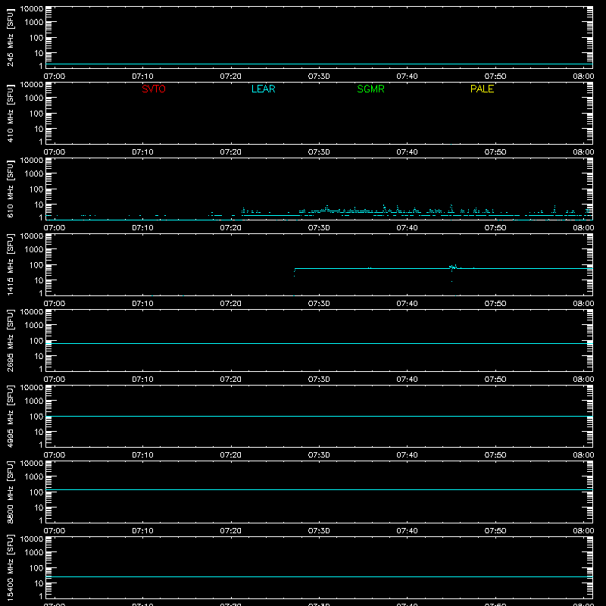Click the 10000 tick of 245 MHz axis
The width and height of the screenshot is (606, 606).
(32, 9)
